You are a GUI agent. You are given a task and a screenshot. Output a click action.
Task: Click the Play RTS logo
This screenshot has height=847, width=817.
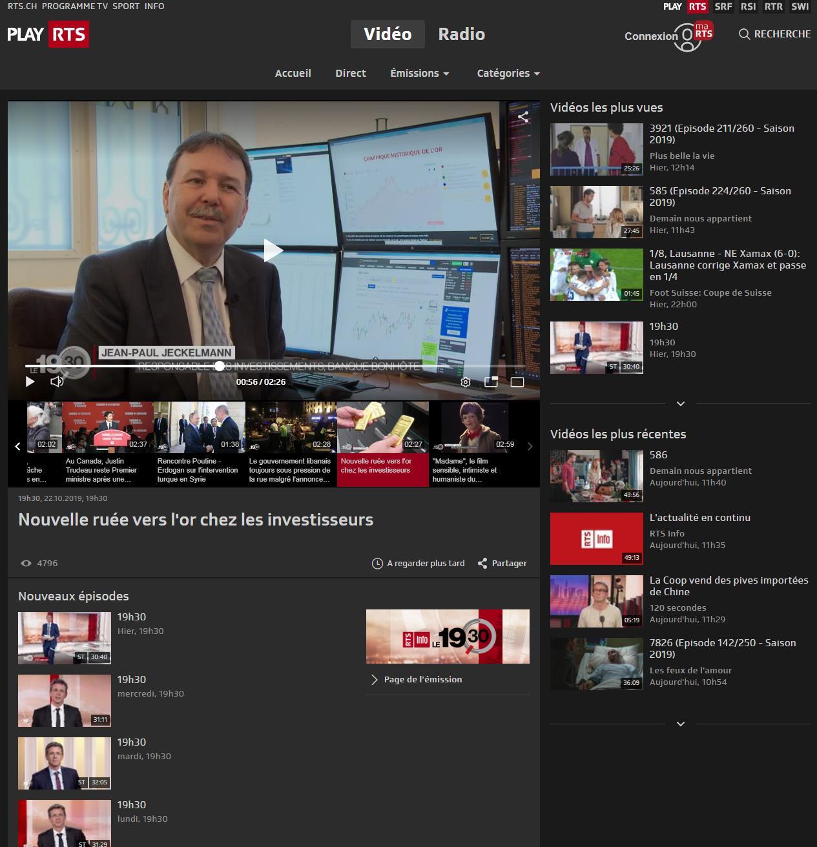click(48, 34)
